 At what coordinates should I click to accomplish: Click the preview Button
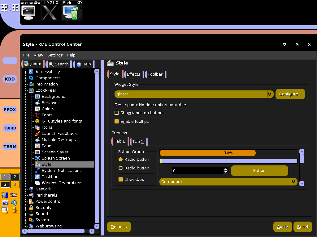click(259, 171)
